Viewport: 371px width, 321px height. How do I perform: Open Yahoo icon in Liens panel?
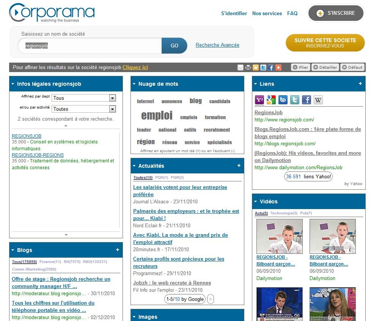tap(259, 100)
